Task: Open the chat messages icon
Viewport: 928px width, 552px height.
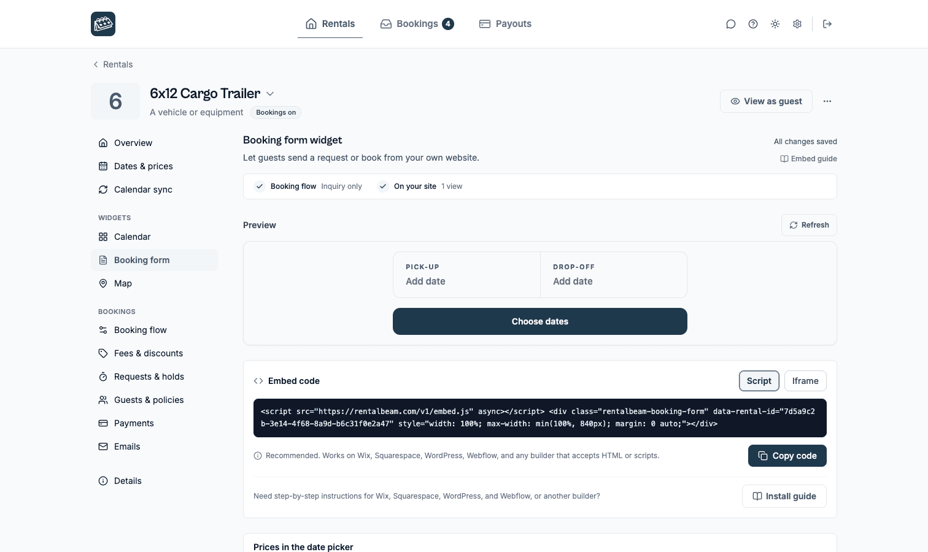Action: click(x=731, y=24)
